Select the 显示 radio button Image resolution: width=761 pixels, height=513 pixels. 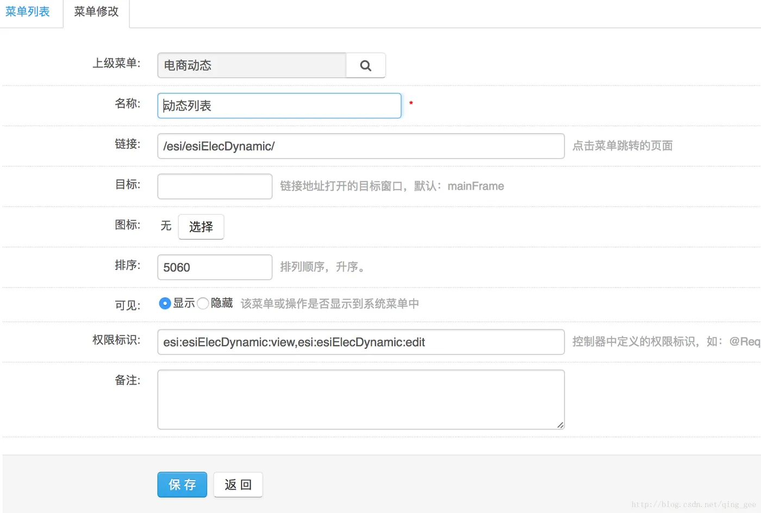[x=165, y=303]
